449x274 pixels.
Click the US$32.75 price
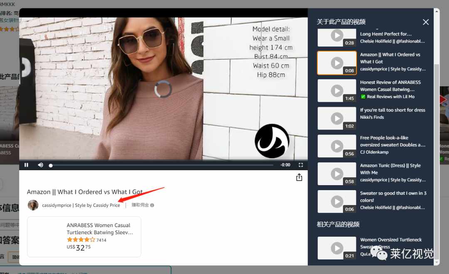point(79,247)
